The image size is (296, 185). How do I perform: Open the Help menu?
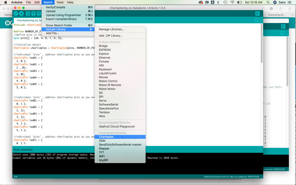tap(70, 2)
